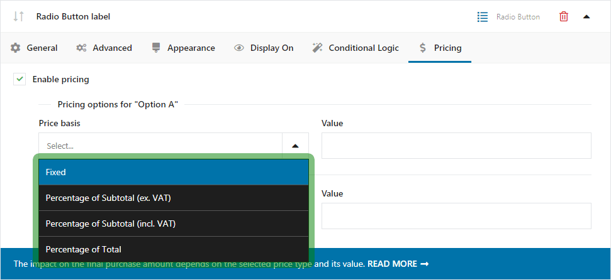
Task: Click the Value field for Option A
Action: click(x=456, y=146)
